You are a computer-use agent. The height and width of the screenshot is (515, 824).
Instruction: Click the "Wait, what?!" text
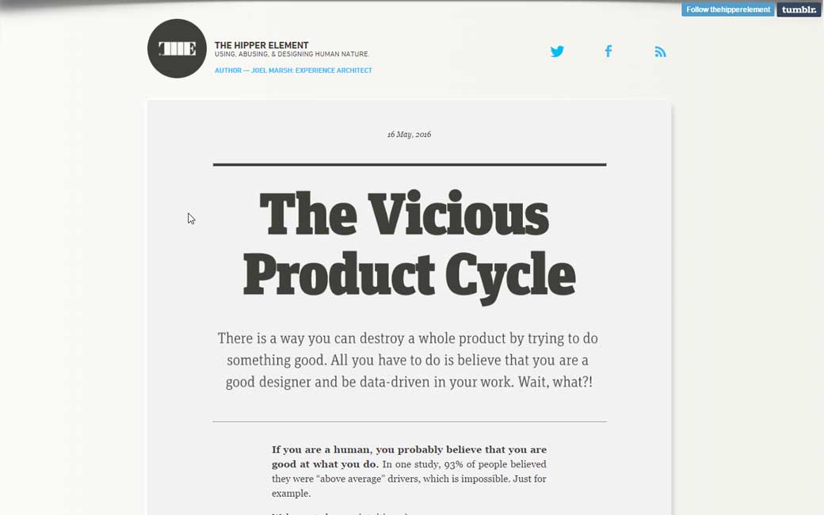555,382
